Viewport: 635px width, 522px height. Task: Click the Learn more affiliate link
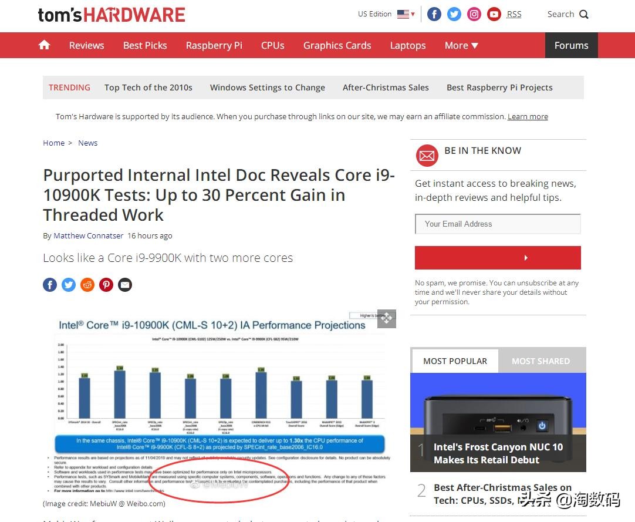528,117
